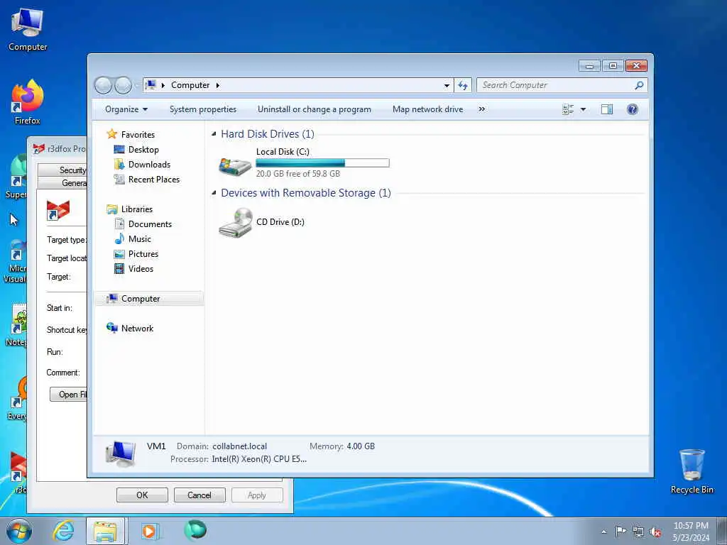727x545 pixels.
Task: Click Open File Location button in Properties
Action: pos(69,395)
